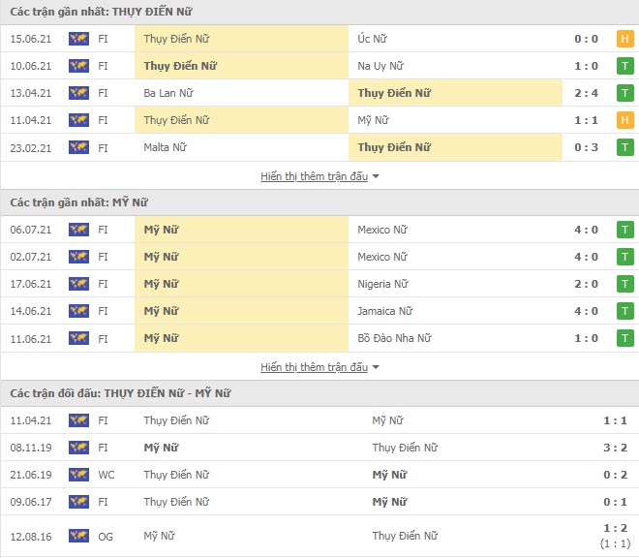Click the world flag icon for 21.06.19 WC match
Image resolution: width=639 pixels, height=558 pixels.
click(78, 475)
